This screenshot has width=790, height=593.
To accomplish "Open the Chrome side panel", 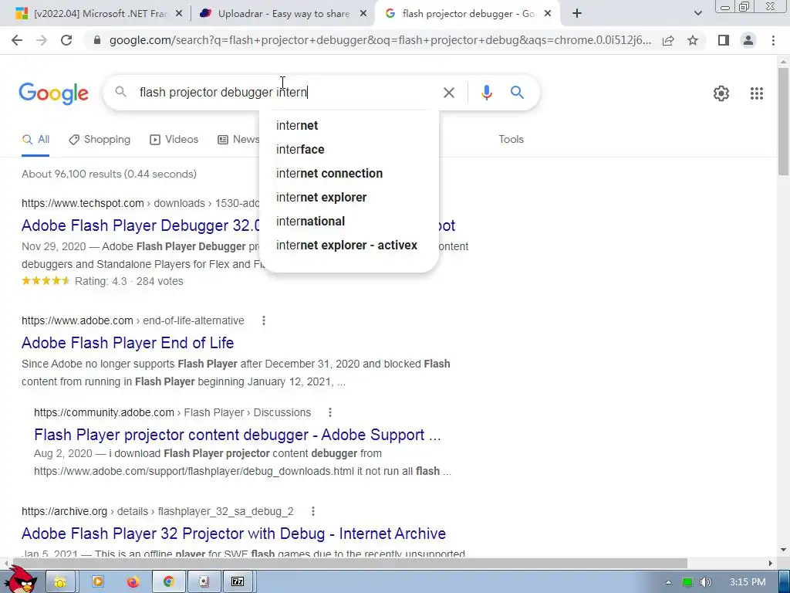I will pos(724,40).
